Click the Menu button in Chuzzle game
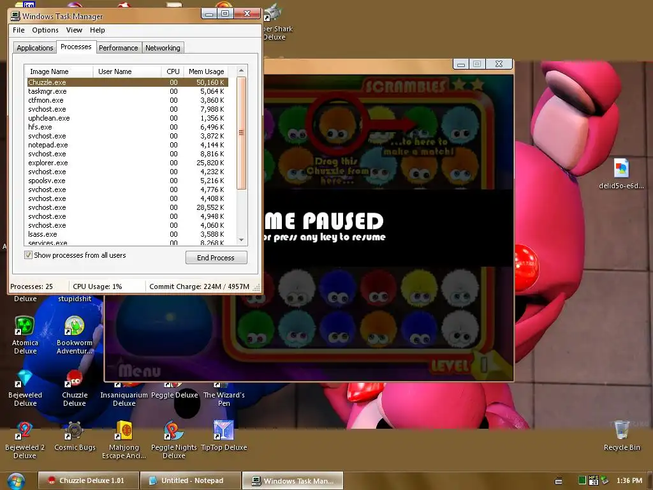The height and width of the screenshot is (490, 653). tap(140, 371)
